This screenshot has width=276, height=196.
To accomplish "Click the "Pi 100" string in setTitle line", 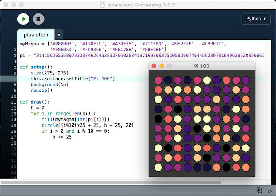I will click(x=101, y=78).
